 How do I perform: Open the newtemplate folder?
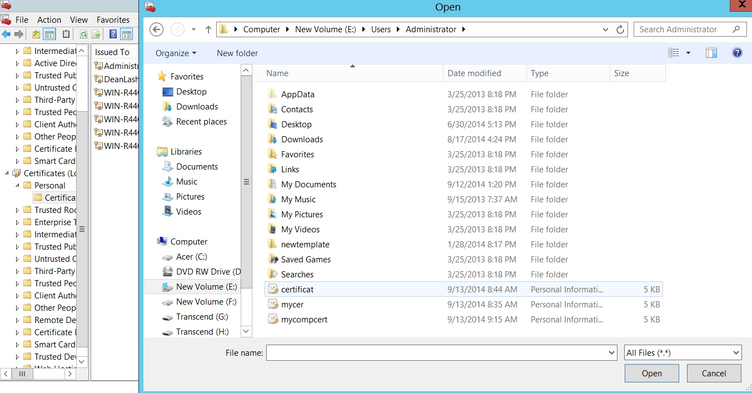click(x=305, y=245)
